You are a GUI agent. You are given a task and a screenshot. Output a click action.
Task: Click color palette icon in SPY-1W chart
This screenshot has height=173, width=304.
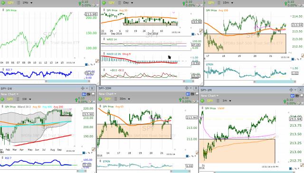click(90, 101)
